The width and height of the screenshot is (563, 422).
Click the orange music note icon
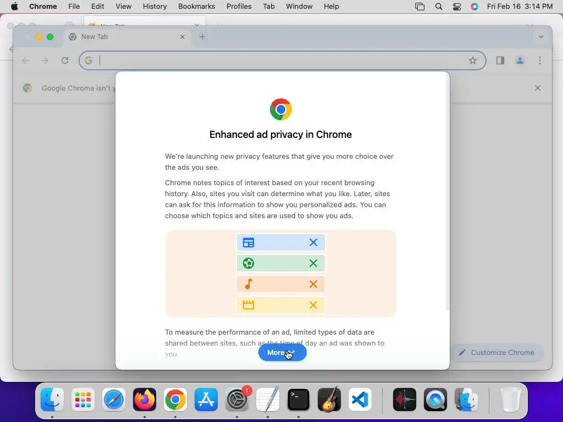click(x=248, y=284)
